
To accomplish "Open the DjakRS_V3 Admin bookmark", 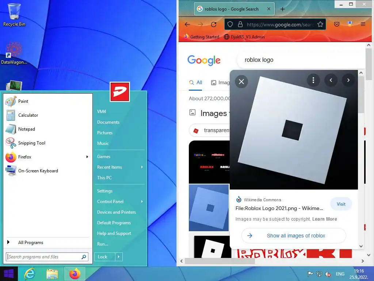I will pos(244,37).
